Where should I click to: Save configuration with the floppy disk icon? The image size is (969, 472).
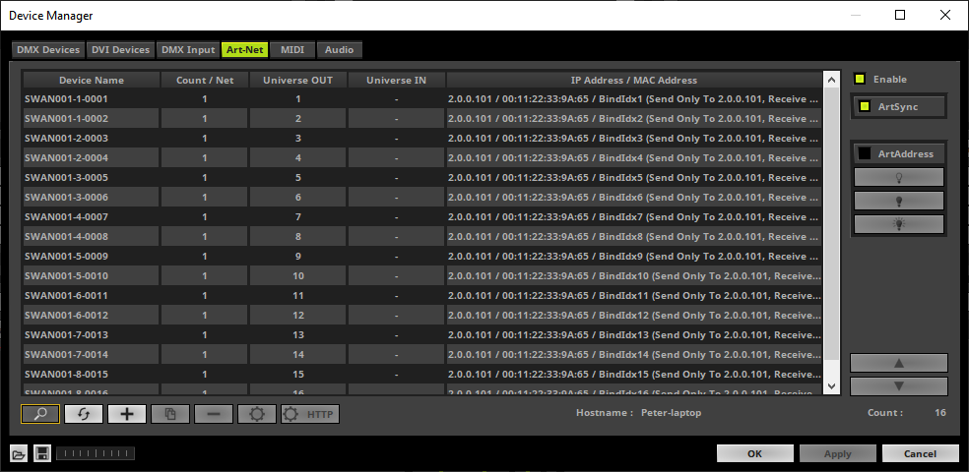(42, 454)
